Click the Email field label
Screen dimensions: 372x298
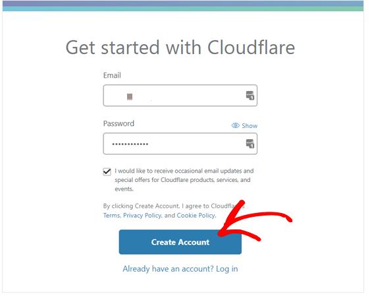(112, 75)
